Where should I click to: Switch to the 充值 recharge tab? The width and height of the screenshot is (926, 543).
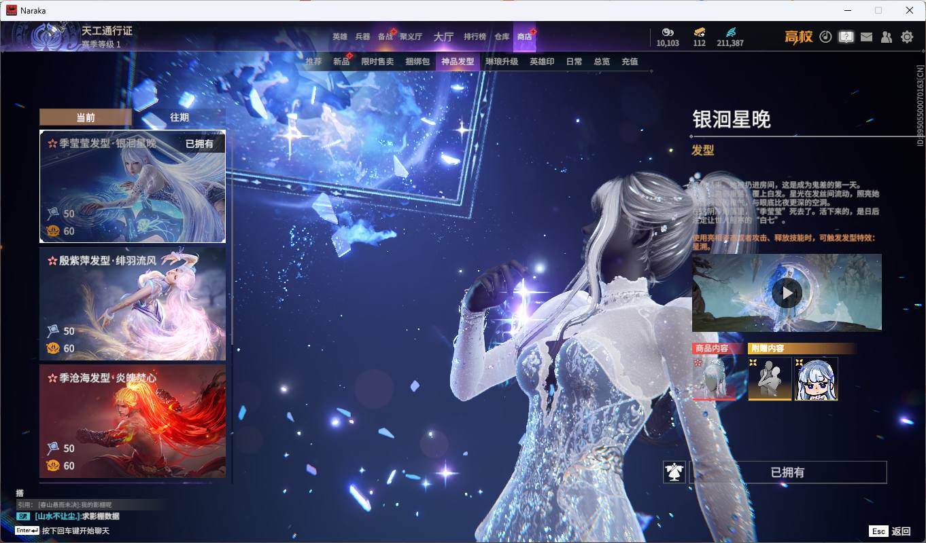[x=630, y=61]
